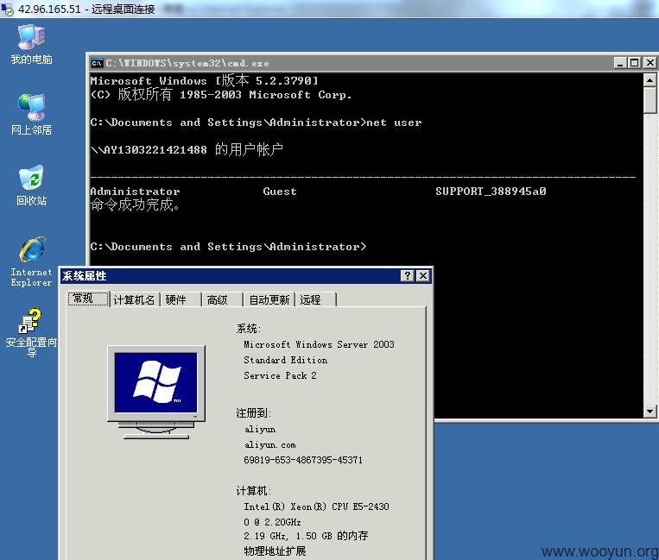Click the 'Microsoft Windows [版本 5.2.3790]' line
This screenshot has height=560, width=659.
point(204,80)
